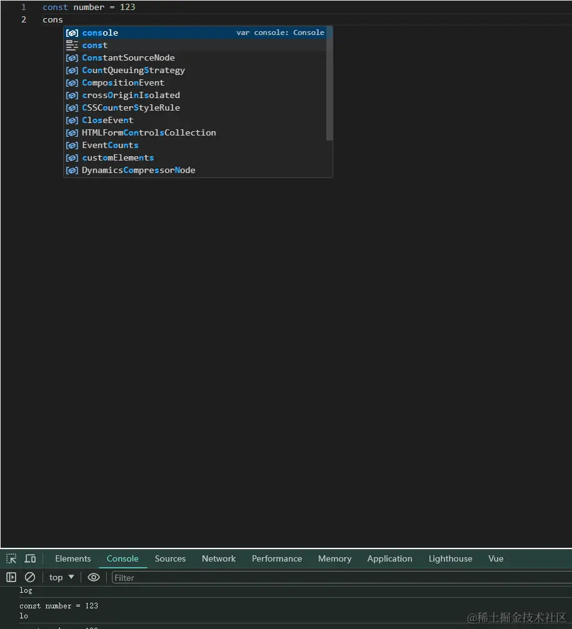Click the icon beside CloseEvent
572x629 pixels.
(72, 121)
